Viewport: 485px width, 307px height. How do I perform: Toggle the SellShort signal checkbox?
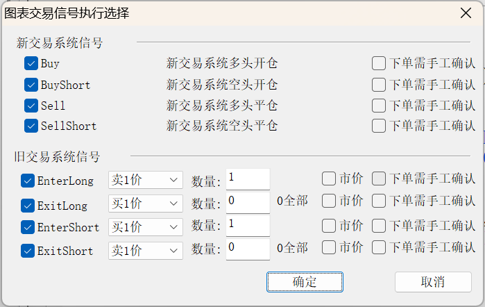tap(31, 126)
